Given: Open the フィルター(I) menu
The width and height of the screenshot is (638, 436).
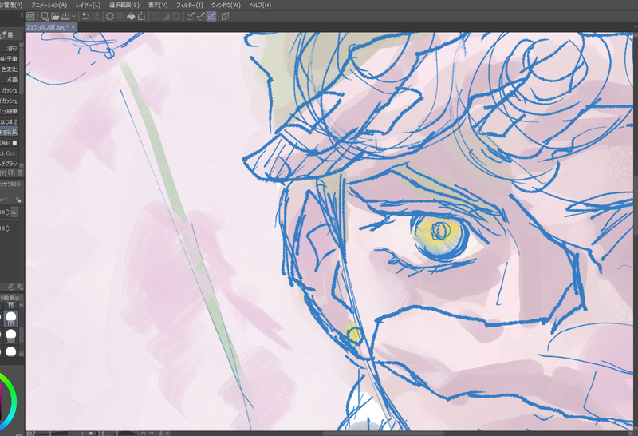Looking at the screenshot, I should click(x=190, y=5).
